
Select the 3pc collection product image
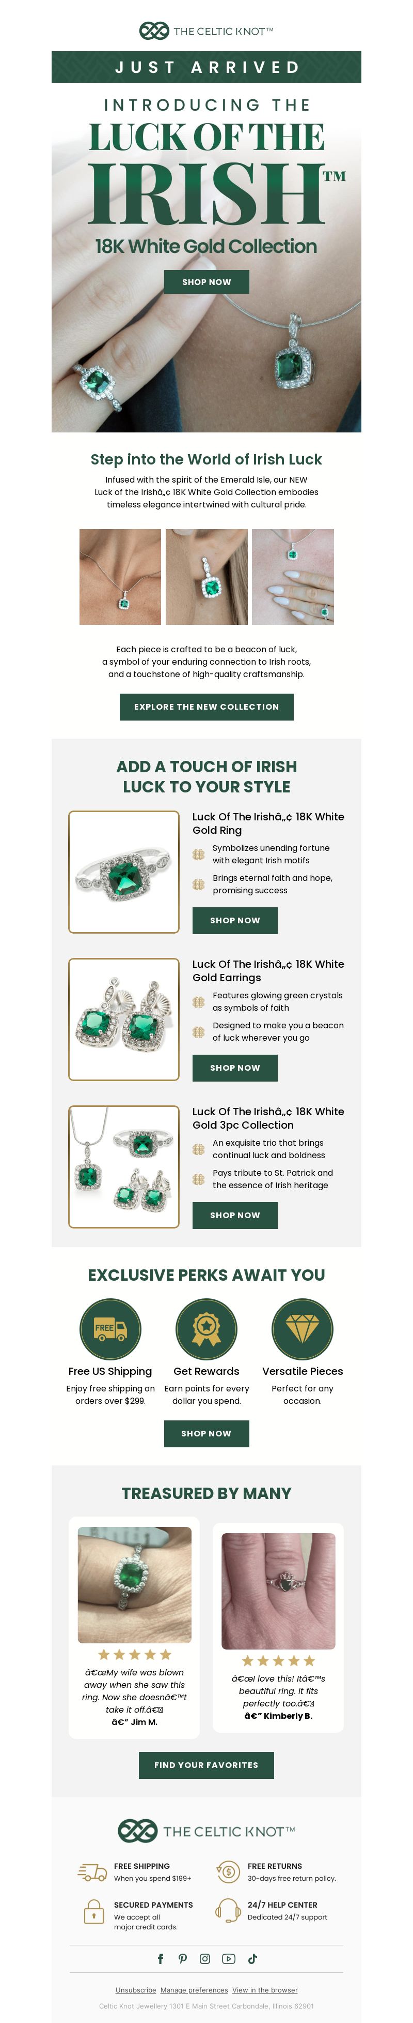click(124, 1167)
